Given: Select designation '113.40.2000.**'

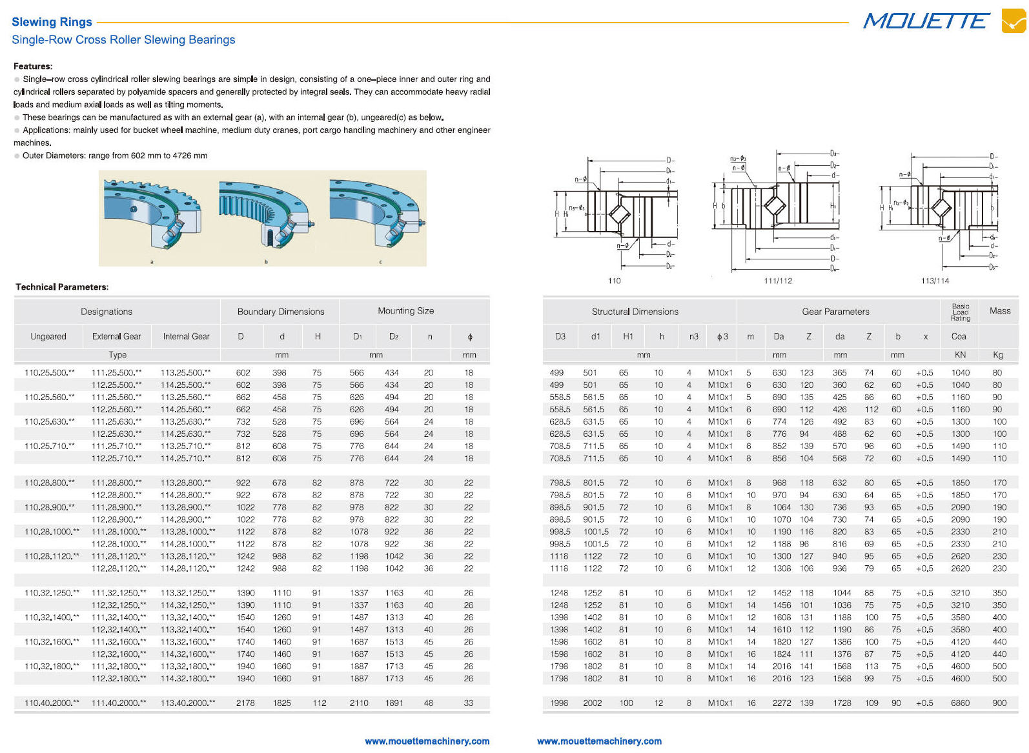Looking at the screenshot, I should (188, 703).
